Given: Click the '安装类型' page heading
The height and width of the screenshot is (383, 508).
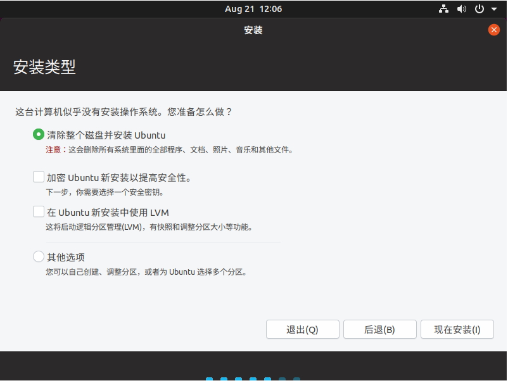Looking at the screenshot, I should click(x=44, y=67).
